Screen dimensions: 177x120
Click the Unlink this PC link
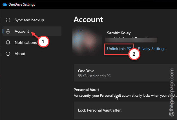(119, 49)
